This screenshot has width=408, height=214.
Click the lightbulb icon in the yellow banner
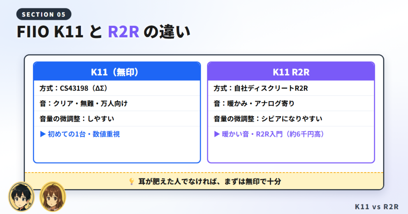131,181
